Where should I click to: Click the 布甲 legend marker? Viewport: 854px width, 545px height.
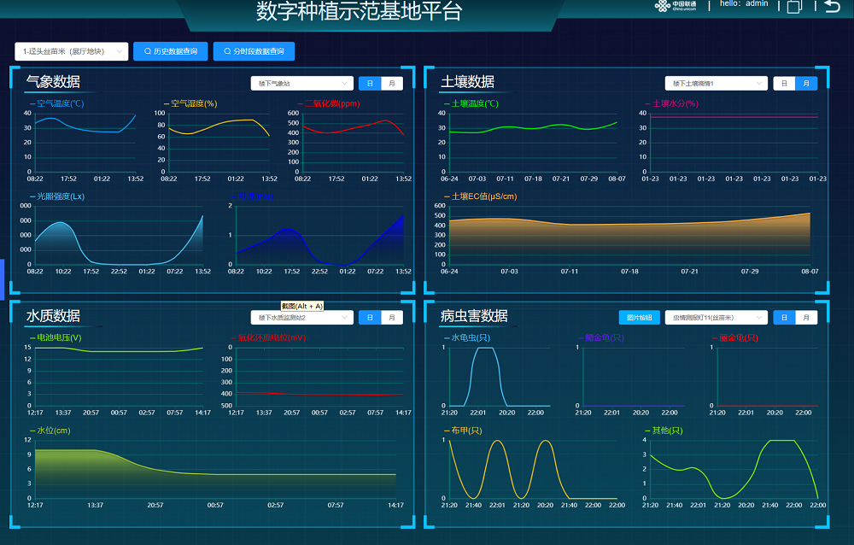[446, 431]
